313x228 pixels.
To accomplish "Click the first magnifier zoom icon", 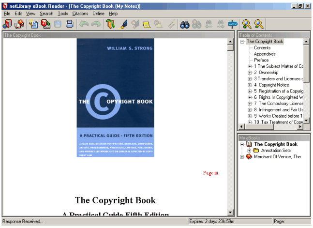I will pos(247,24).
